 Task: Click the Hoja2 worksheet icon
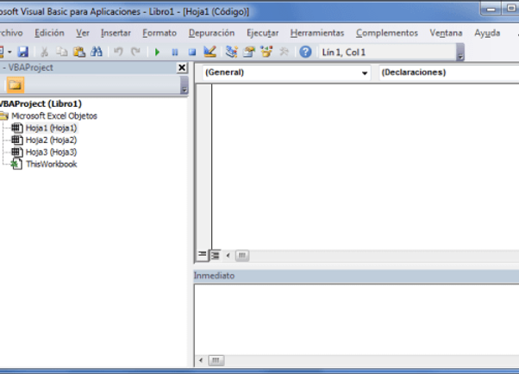pos(17,140)
